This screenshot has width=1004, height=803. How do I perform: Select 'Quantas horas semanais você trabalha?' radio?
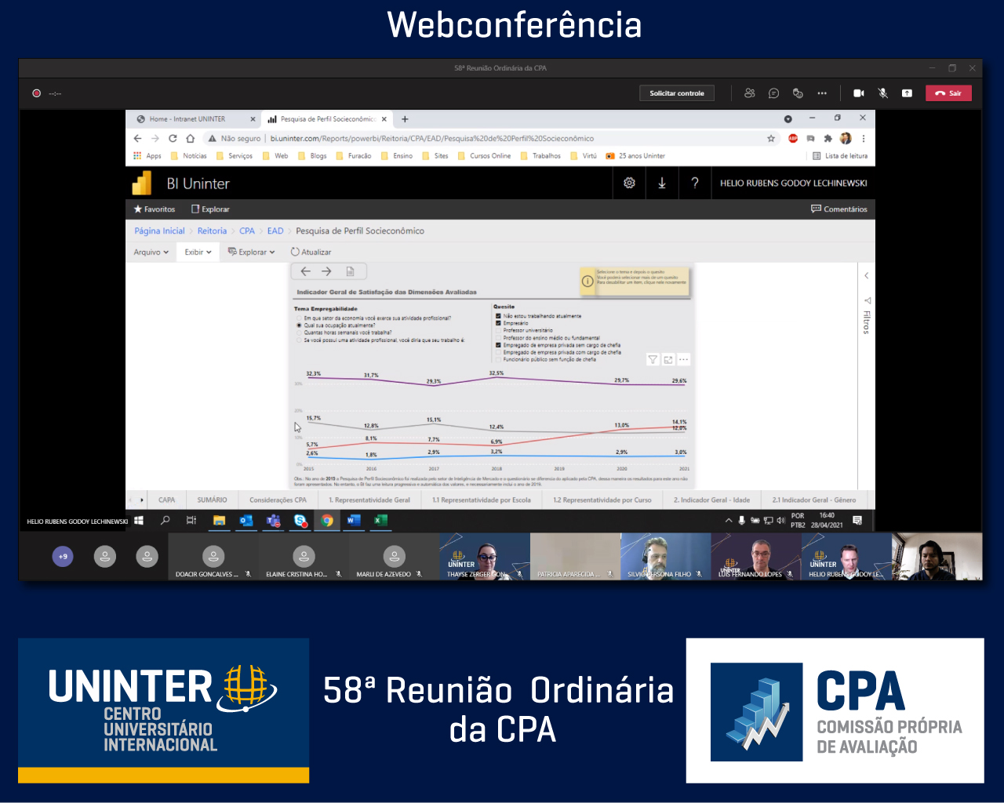coord(299,332)
